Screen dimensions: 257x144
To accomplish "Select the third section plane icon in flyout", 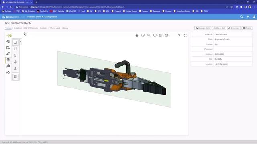I will click(15, 55).
